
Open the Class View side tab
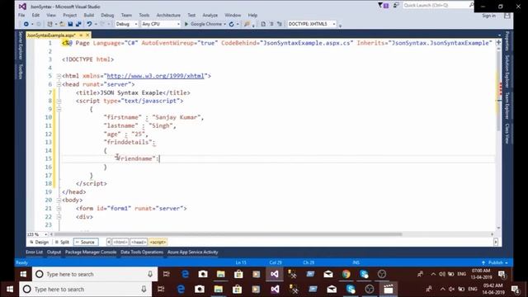[x=507, y=134]
